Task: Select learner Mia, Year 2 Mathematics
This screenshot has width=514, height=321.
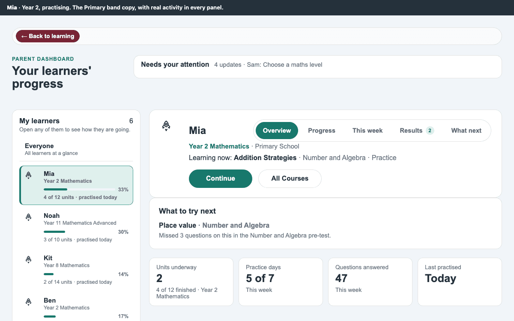Action: coord(76,185)
